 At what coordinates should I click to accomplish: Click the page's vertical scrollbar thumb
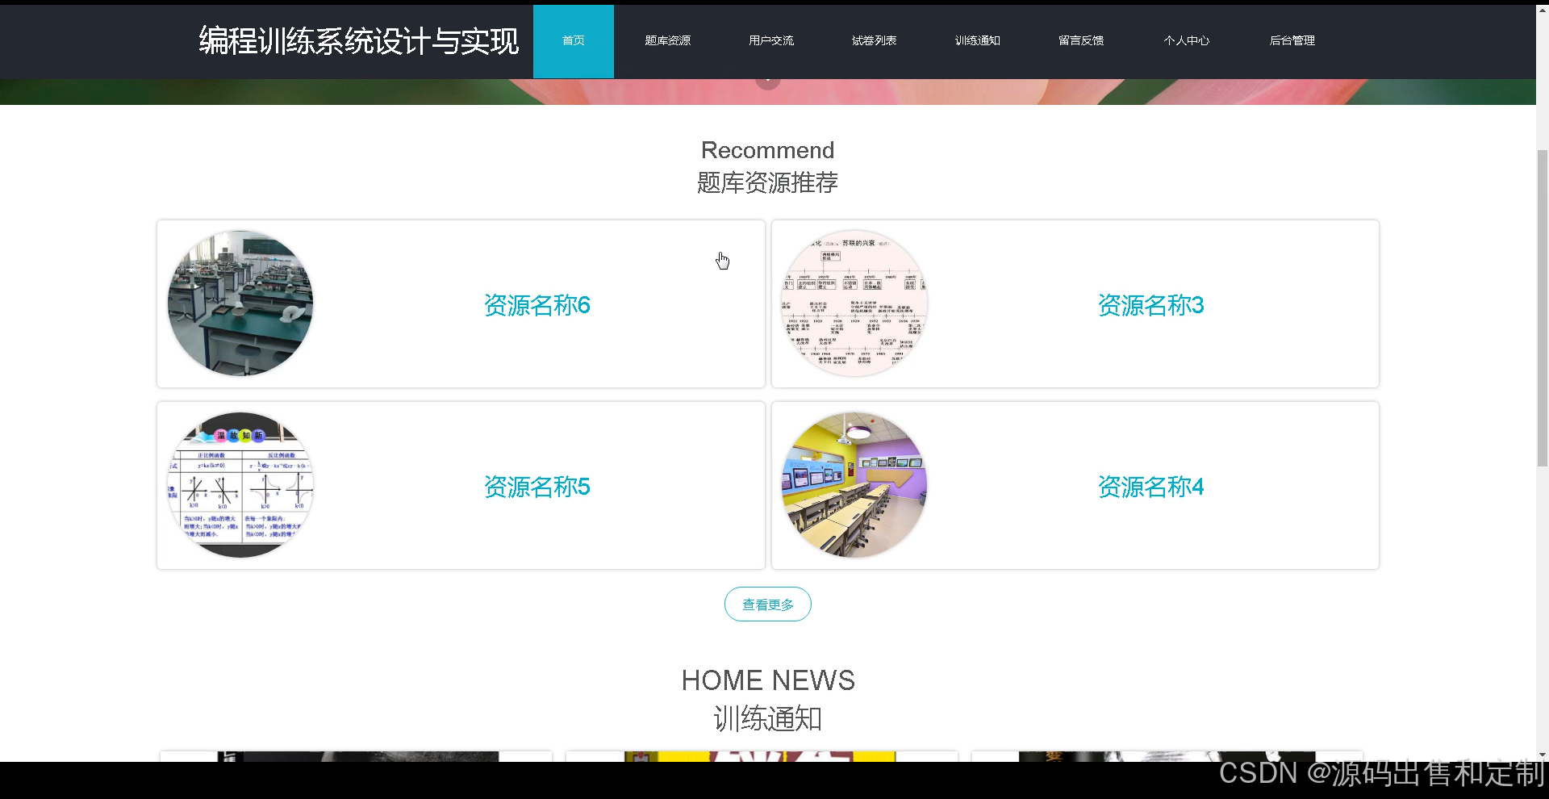point(1543,307)
